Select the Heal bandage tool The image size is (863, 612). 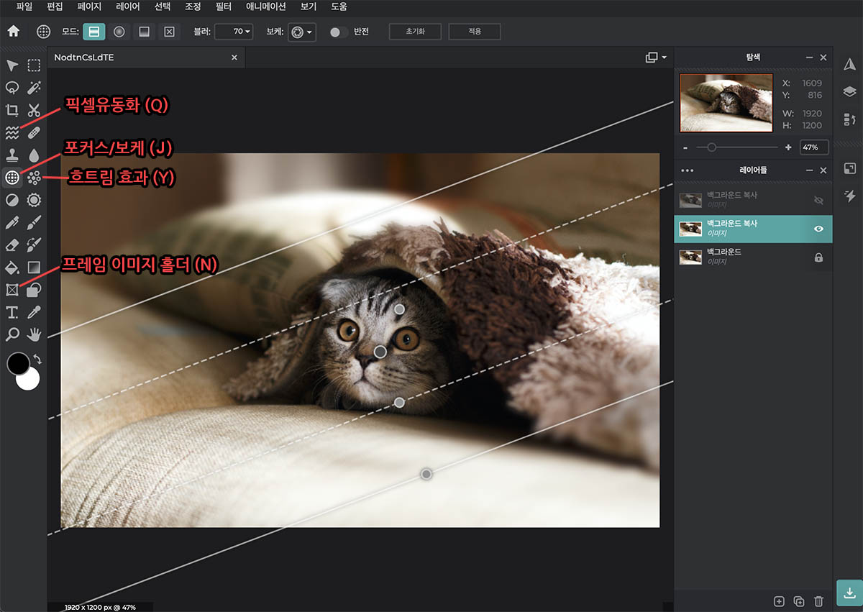tap(34, 132)
